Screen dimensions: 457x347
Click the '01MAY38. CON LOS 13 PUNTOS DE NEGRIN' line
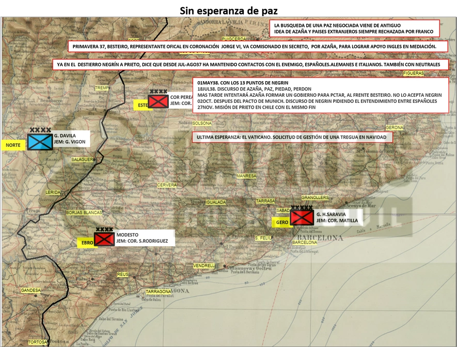pos(243,83)
